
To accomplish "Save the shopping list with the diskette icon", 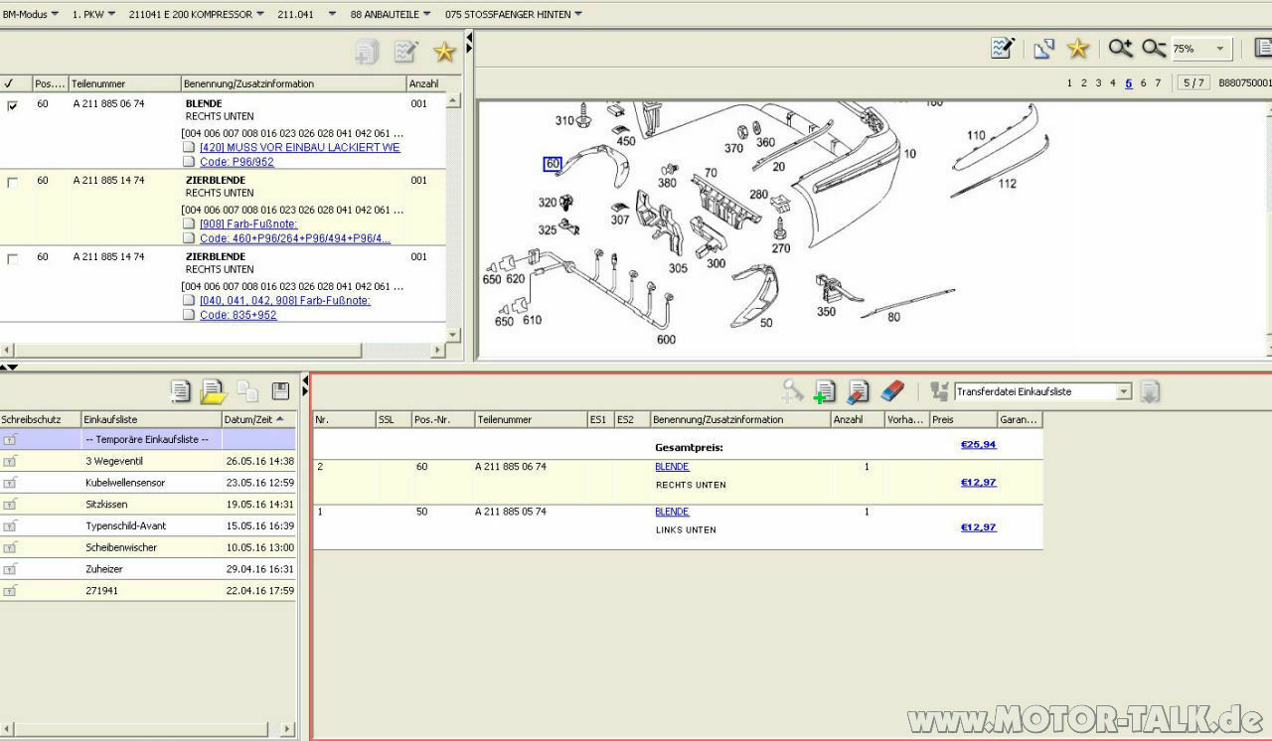I will coord(280,391).
